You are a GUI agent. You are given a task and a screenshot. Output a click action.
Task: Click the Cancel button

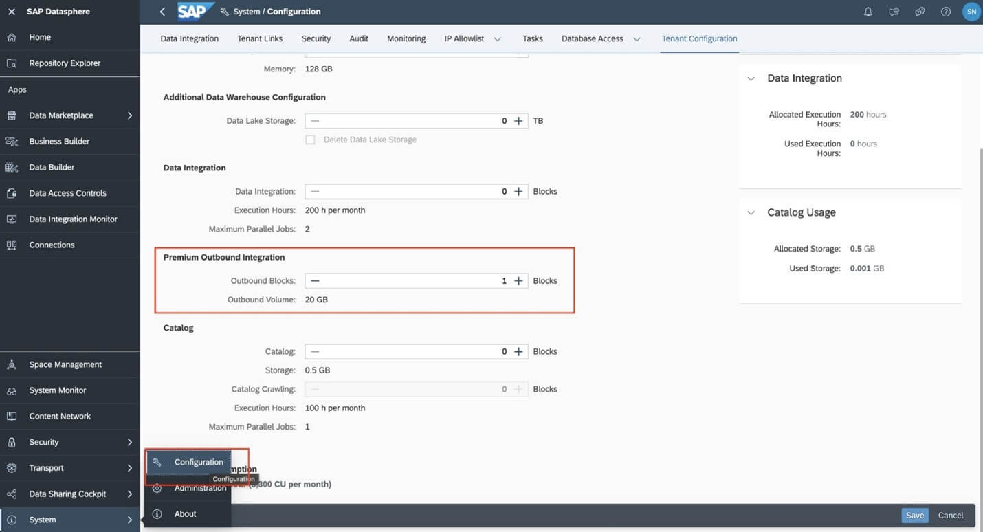click(950, 515)
